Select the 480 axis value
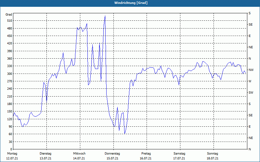 (x=10, y=29)
